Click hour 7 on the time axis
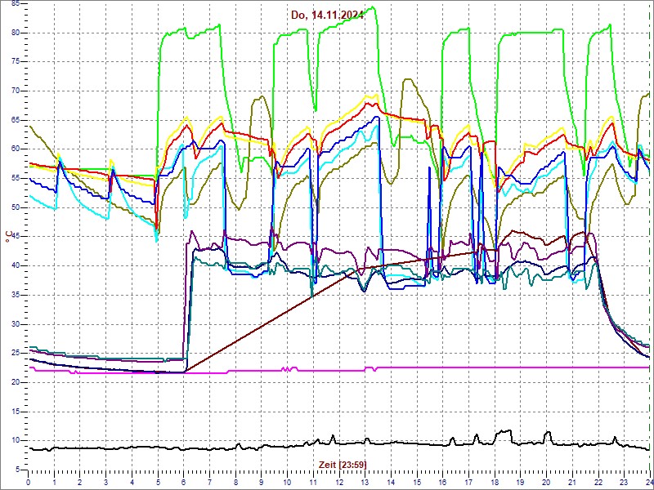Viewport: 654px width, 490px height. pyautogui.click(x=209, y=482)
